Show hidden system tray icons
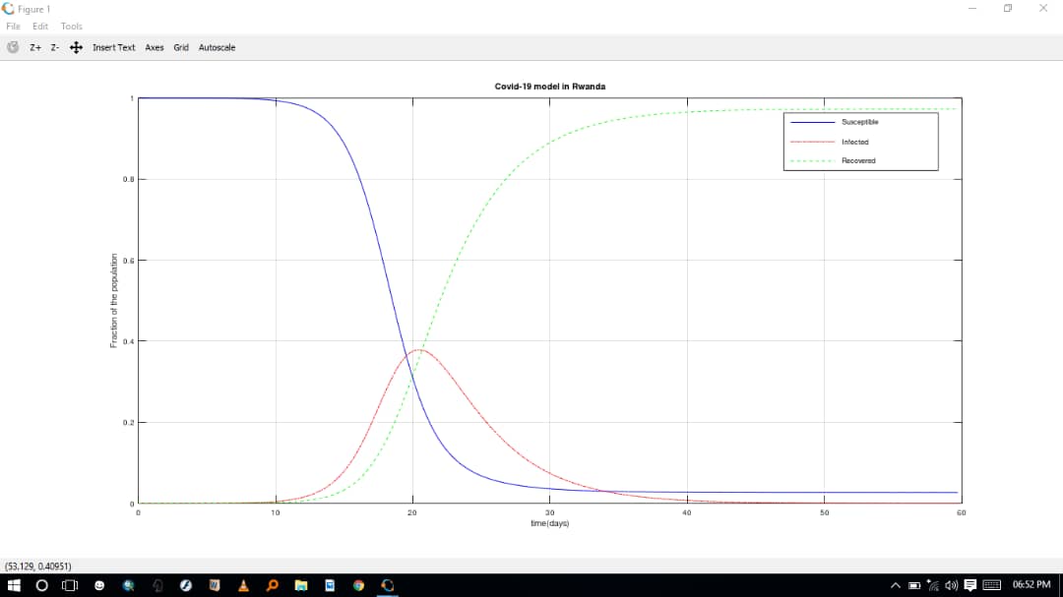This screenshot has width=1063, height=597. click(x=896, y=585)
